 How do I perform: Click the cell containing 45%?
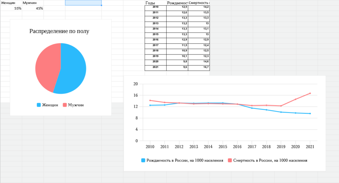tap(33, 8)
